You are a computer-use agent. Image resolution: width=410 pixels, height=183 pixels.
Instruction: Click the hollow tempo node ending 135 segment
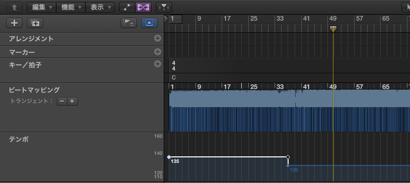tap(288, 157)
